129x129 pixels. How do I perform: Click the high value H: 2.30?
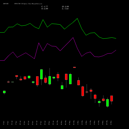coord(65,7)
